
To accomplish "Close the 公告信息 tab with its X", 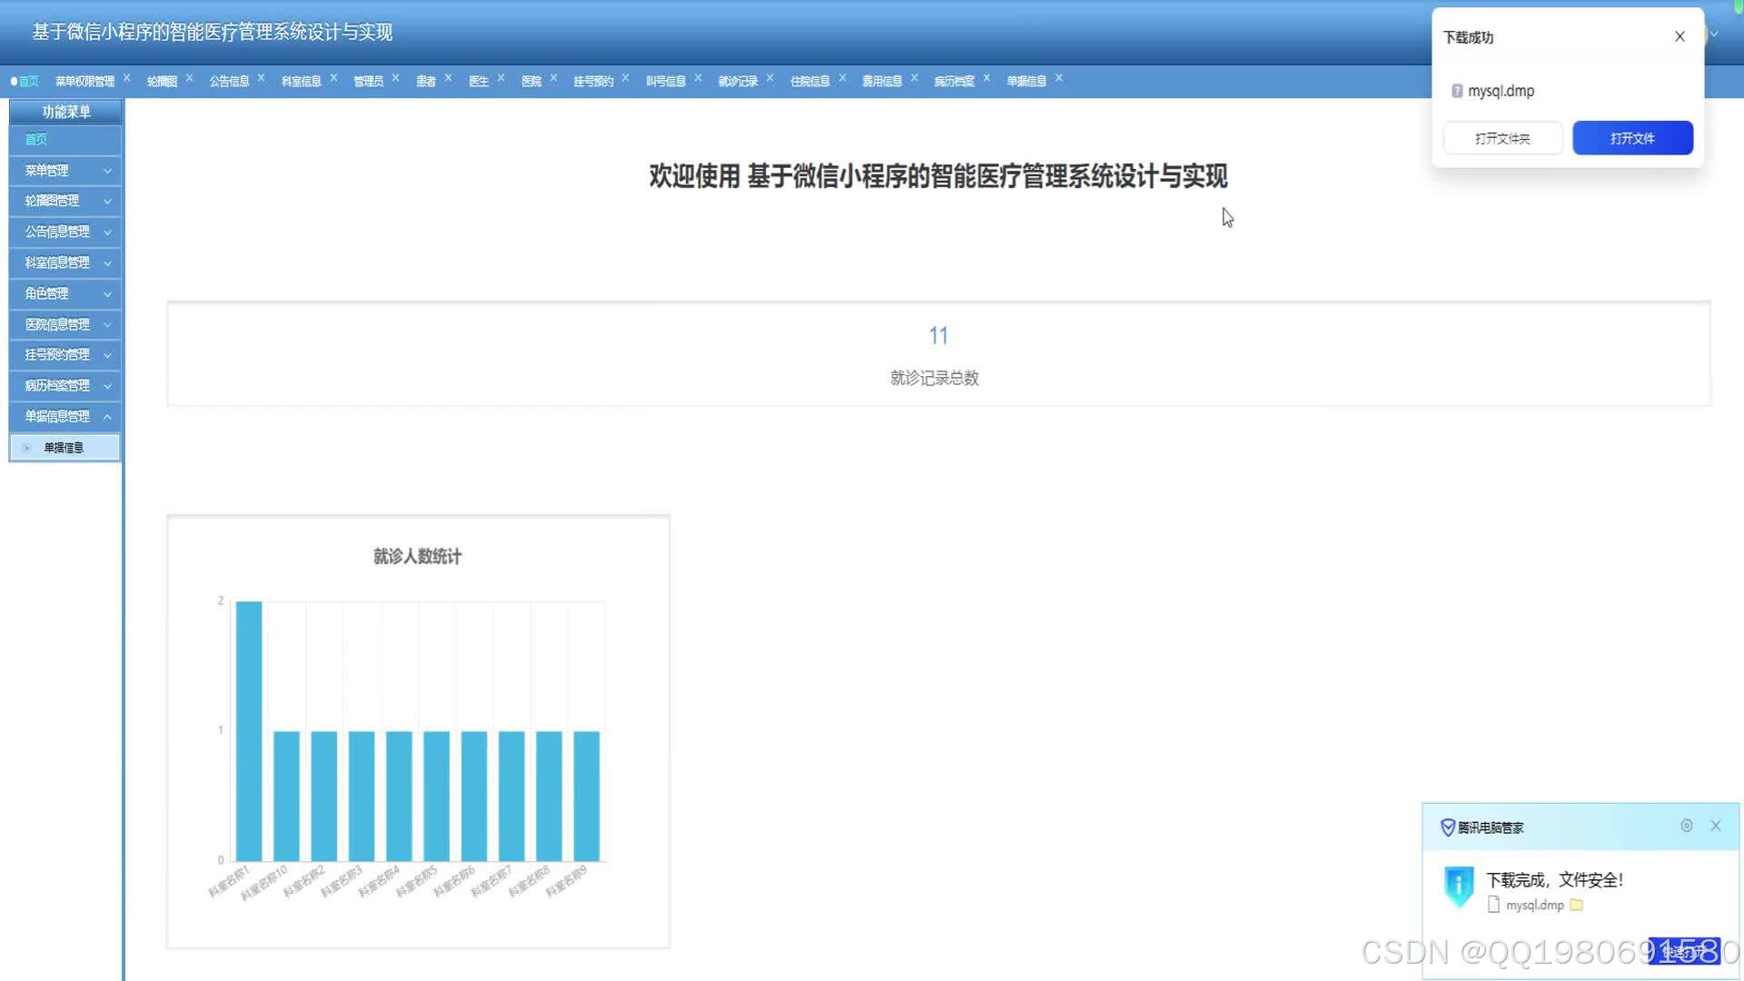I will [261, 79].
